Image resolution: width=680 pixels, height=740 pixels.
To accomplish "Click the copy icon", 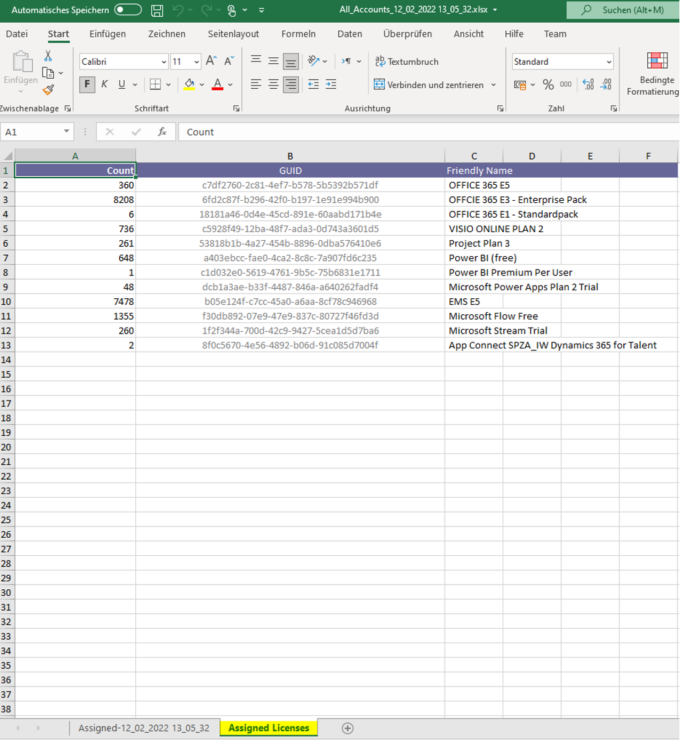I will coord(47,73).
